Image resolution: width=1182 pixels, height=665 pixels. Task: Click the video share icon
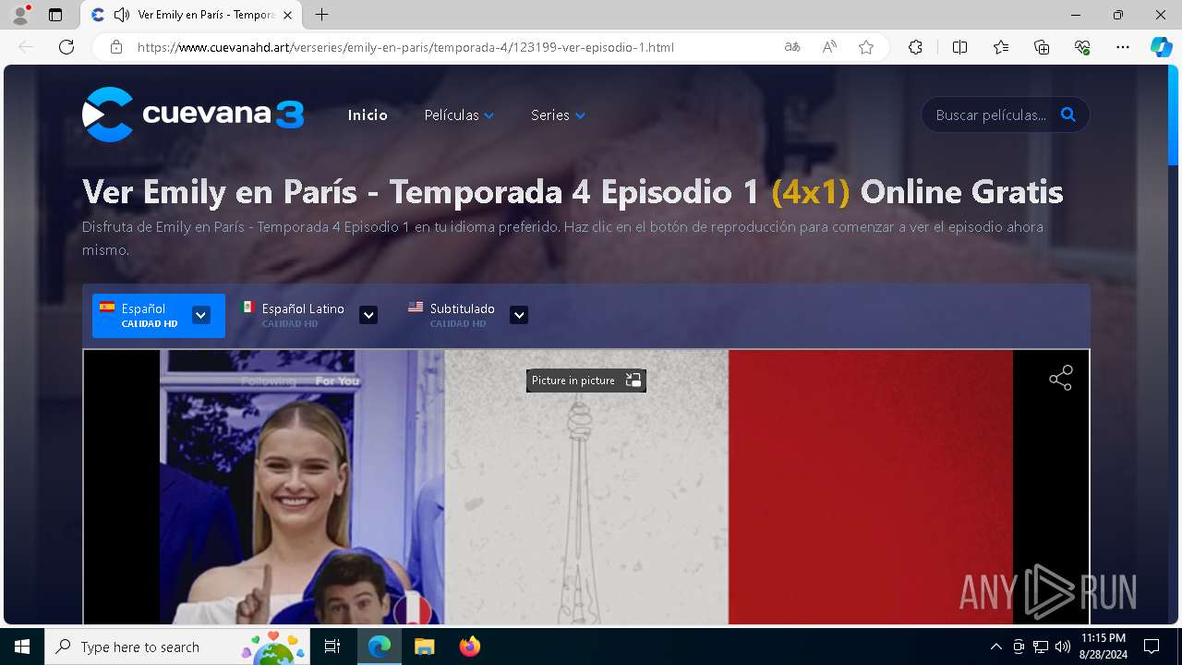(1061, 378)
